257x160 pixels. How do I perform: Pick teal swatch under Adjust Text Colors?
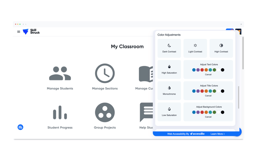(x=210, y=70)
